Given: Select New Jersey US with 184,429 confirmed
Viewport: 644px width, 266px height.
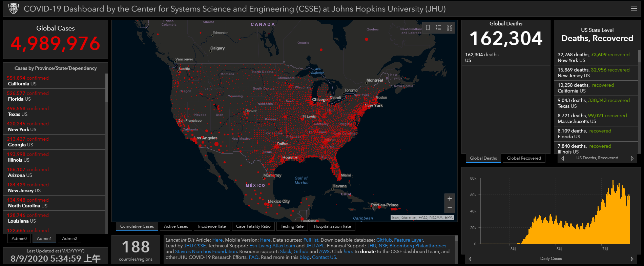Looking at the screenshot, I should (x=54, y=188).
